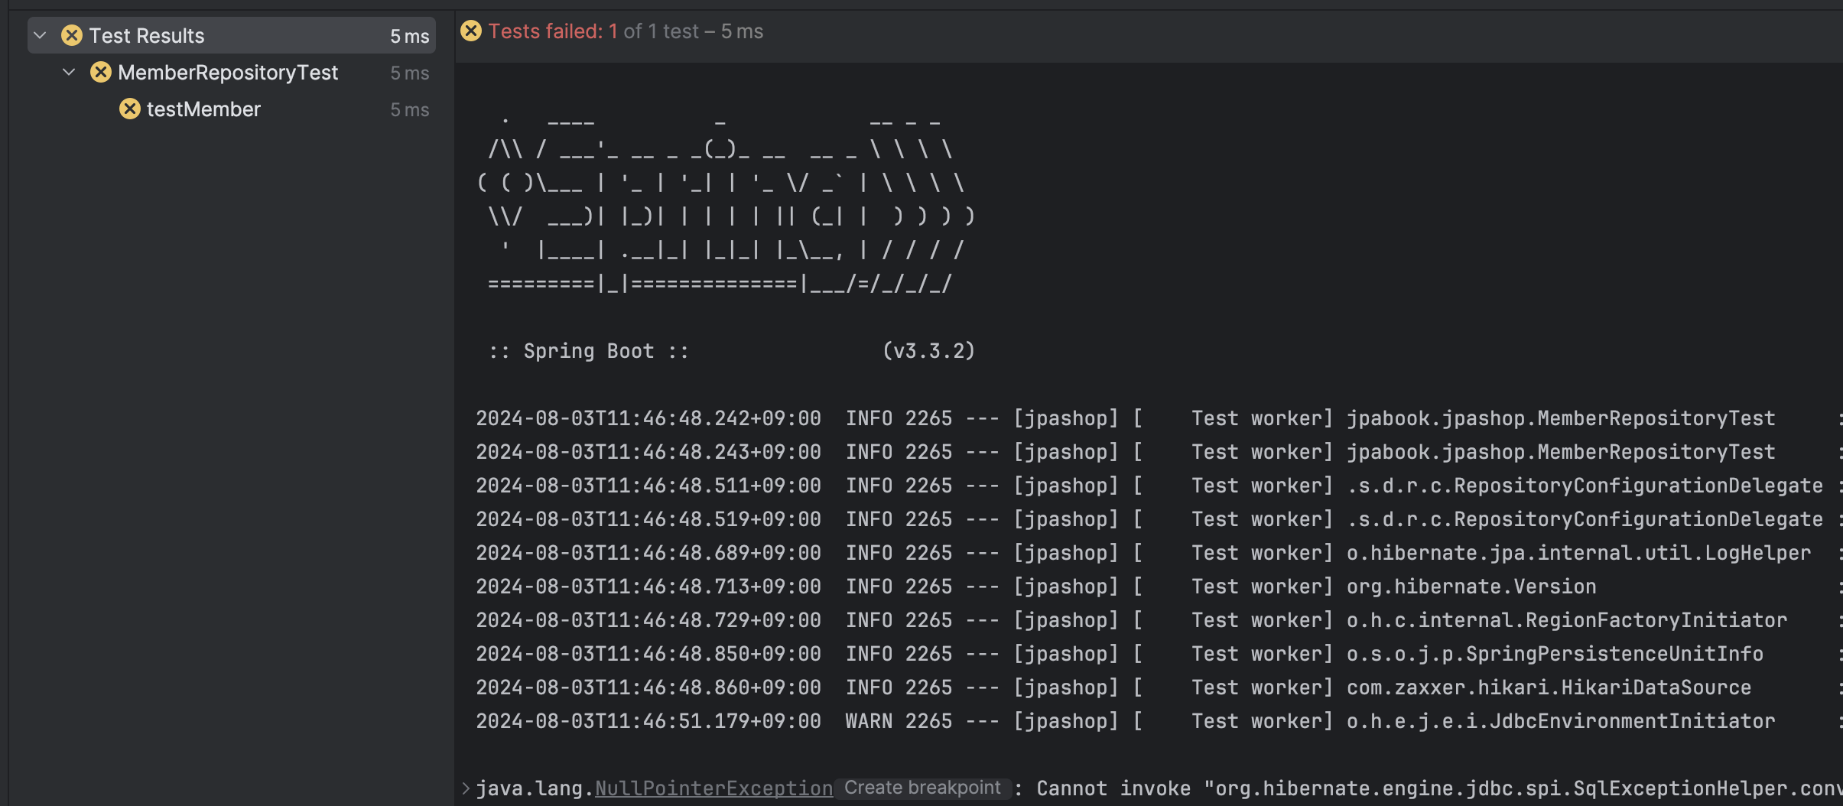Viewport: 1843px width, 806px height.
Task: Click the org.hibernate.Version log line
Action: [x=1159, y=587]
